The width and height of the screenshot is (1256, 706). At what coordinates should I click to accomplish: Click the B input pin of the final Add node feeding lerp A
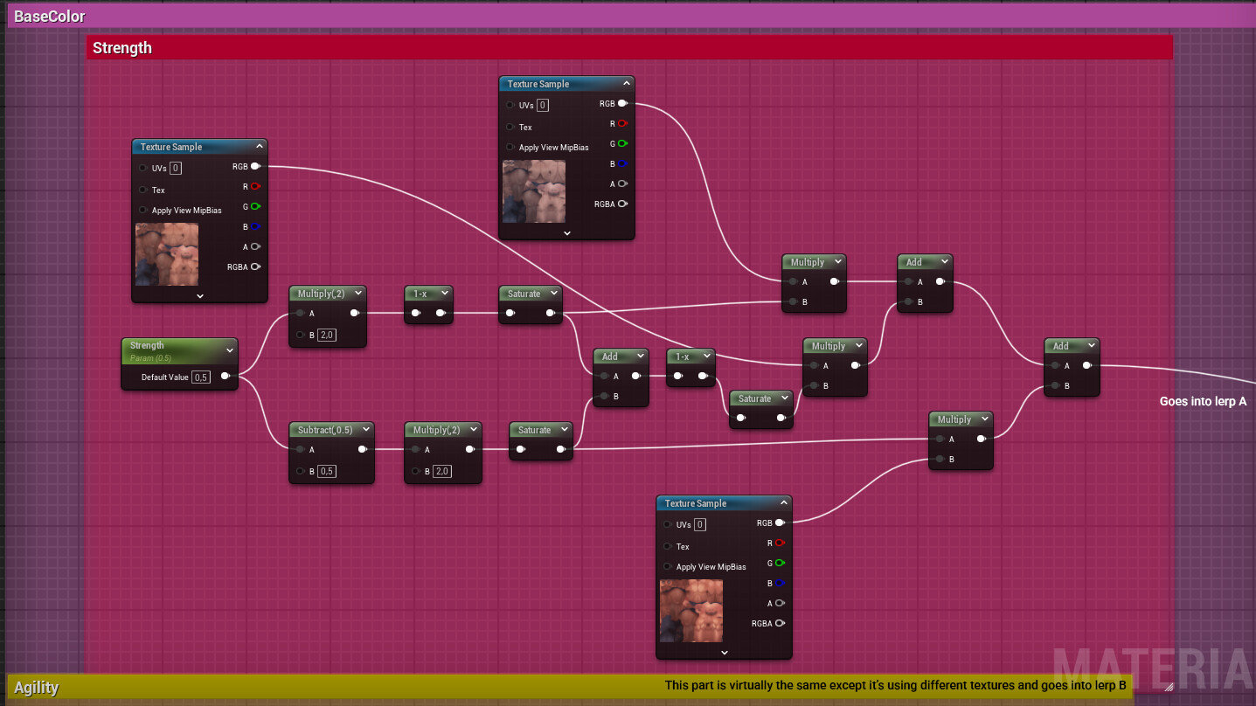click(1055, 385)
